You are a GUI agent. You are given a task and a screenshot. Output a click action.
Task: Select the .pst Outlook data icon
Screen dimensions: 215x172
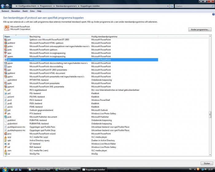point(6,110)
